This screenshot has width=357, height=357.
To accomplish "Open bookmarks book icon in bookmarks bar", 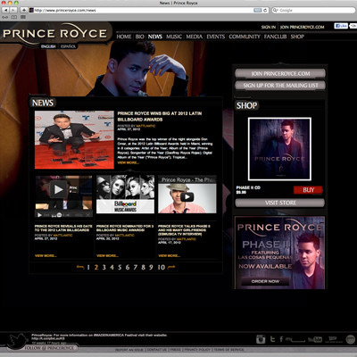I will point(14,17).
